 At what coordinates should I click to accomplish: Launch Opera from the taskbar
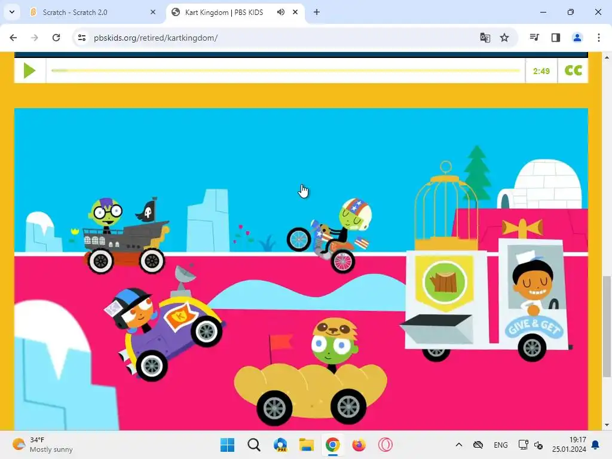[x=385, y=445]
